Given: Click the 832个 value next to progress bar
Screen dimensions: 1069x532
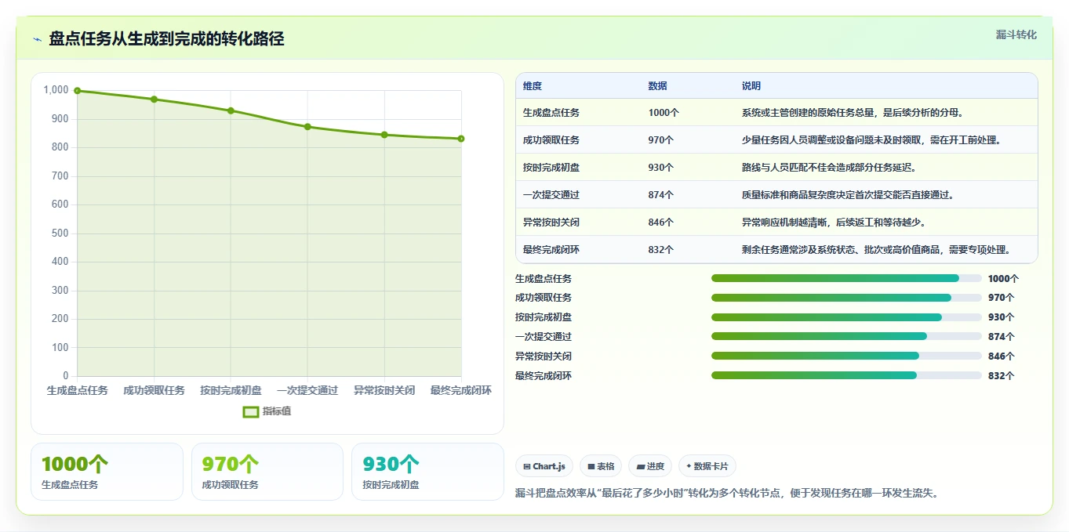Looking at the screenshot, I should click(x=1002, y=376).
